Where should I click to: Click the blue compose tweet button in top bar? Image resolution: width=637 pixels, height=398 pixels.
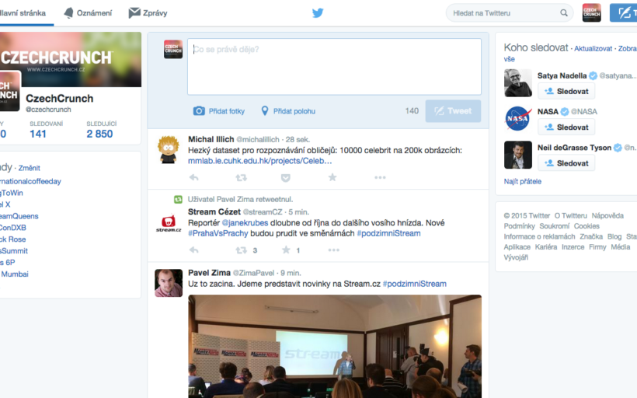pyautogui.click(x=623, y=12)
